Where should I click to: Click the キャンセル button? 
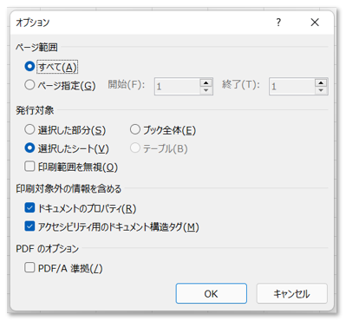[292, 293]
